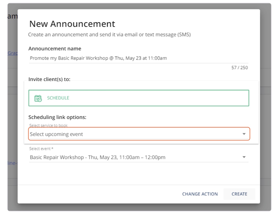Viewport: 276px width, 215px height.
Task: Click the "Select event *" field label
Action: [x=41, y=149]
